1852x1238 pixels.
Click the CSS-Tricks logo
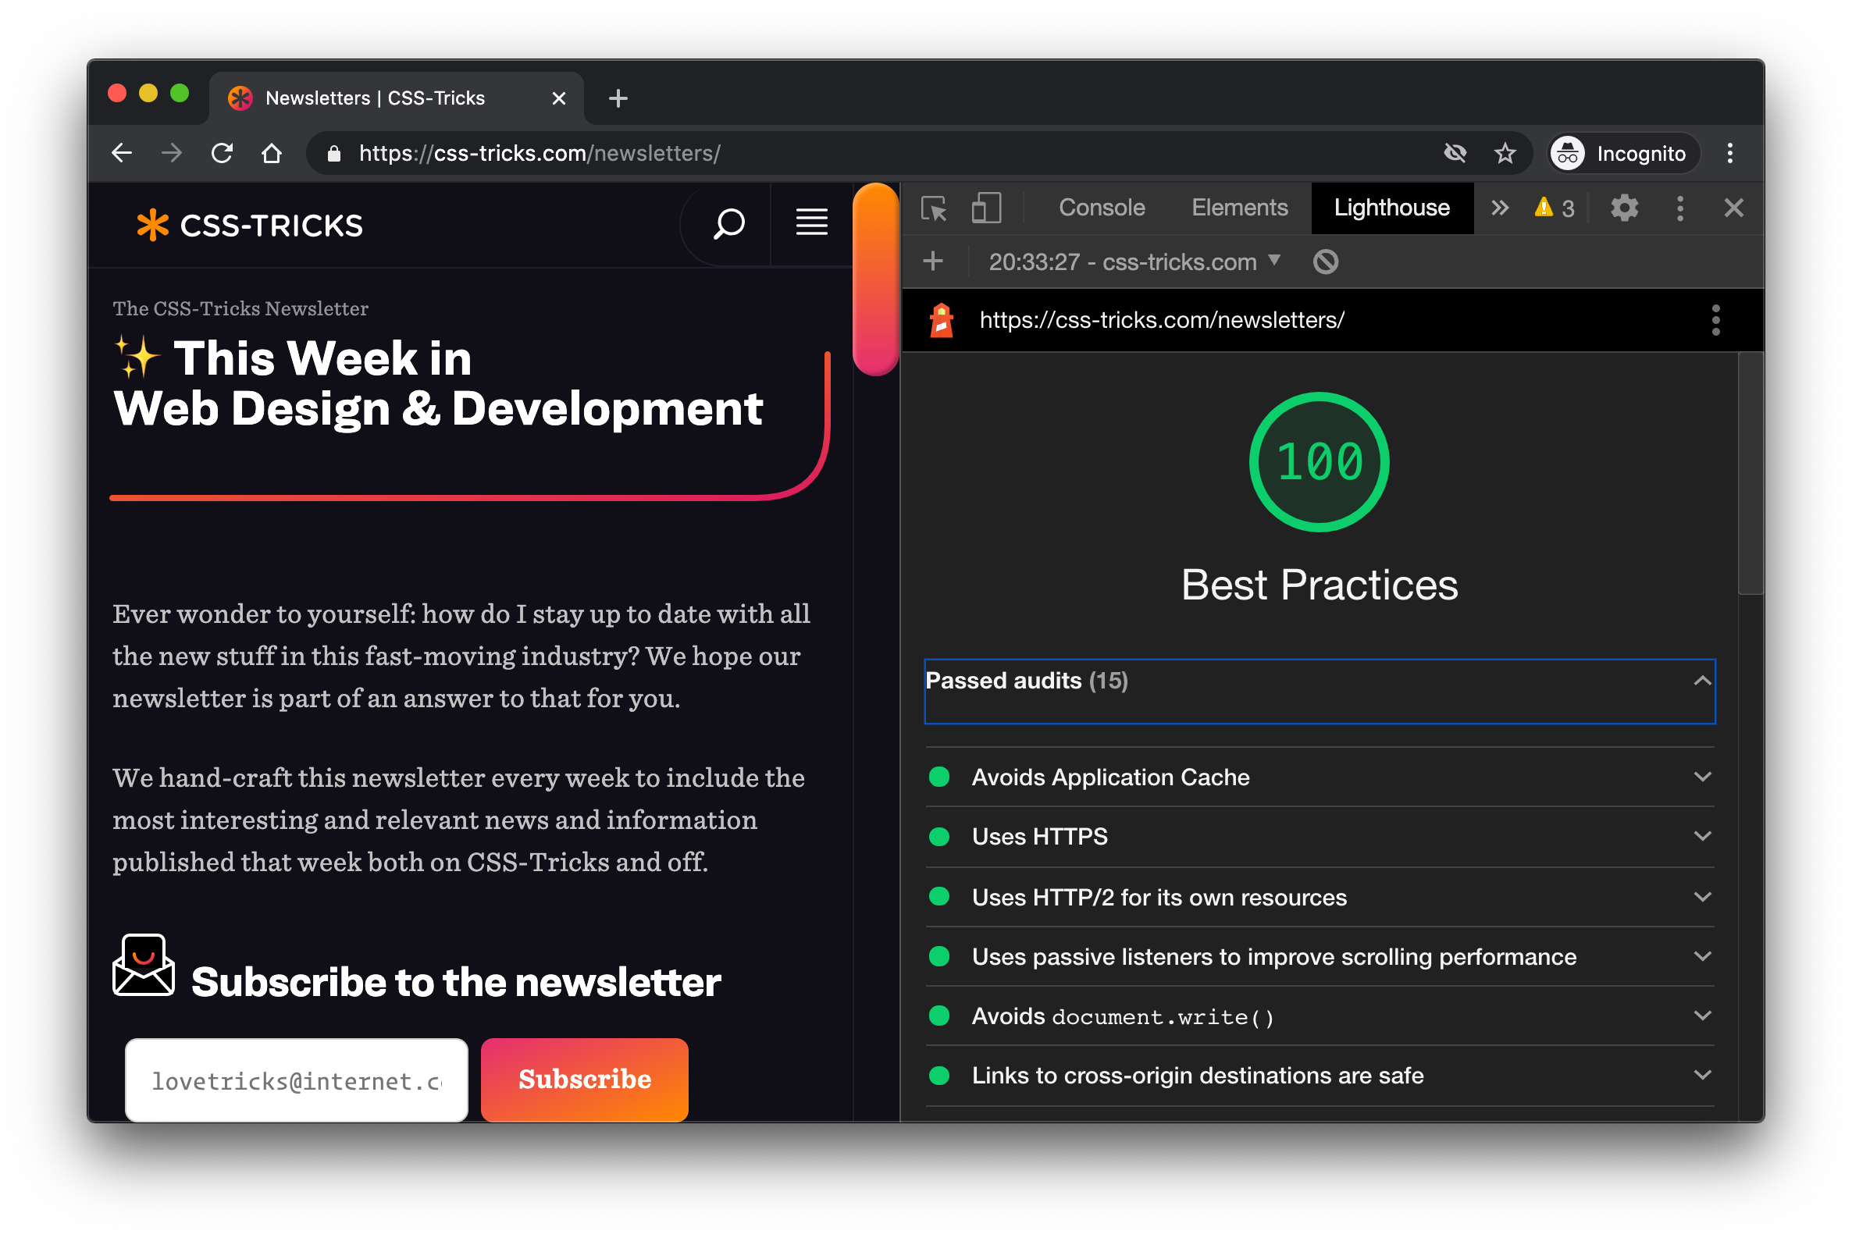click(249, 226)
